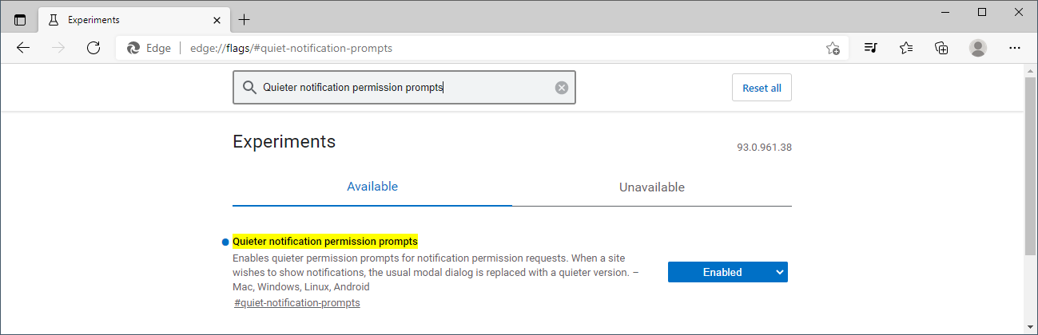Switch to the Available tab

(372, 187)
